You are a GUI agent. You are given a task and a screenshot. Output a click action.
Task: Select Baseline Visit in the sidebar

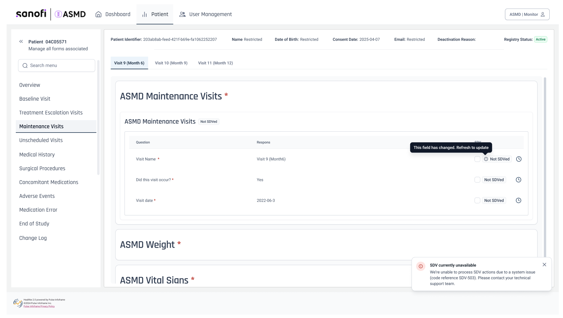click(x=35, y=99)
